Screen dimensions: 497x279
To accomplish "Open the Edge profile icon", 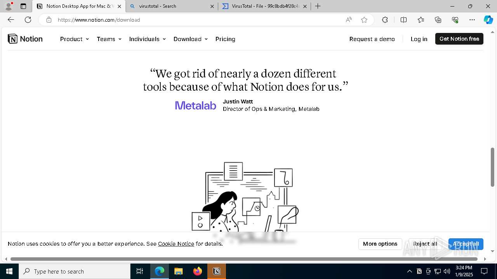I will [x=9, y=6].
